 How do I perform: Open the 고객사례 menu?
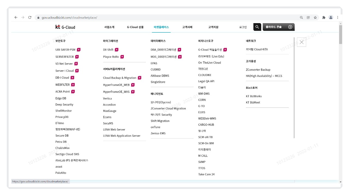click(x=187, y=27)
